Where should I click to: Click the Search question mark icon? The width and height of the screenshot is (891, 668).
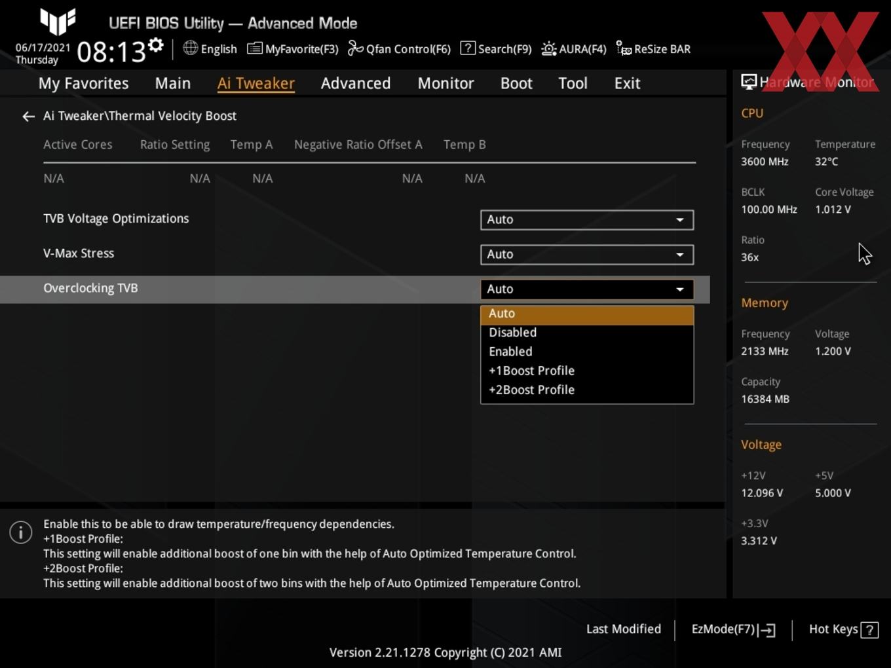click(468, 48)
